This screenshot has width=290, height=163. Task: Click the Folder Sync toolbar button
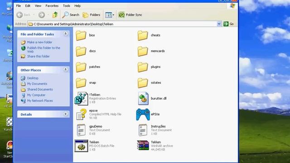130,15
